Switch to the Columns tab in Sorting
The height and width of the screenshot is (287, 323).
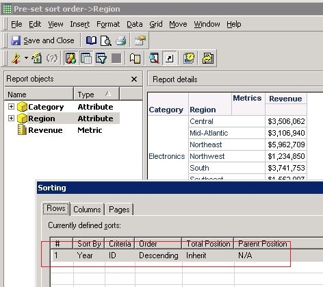[x=87, y=210]
